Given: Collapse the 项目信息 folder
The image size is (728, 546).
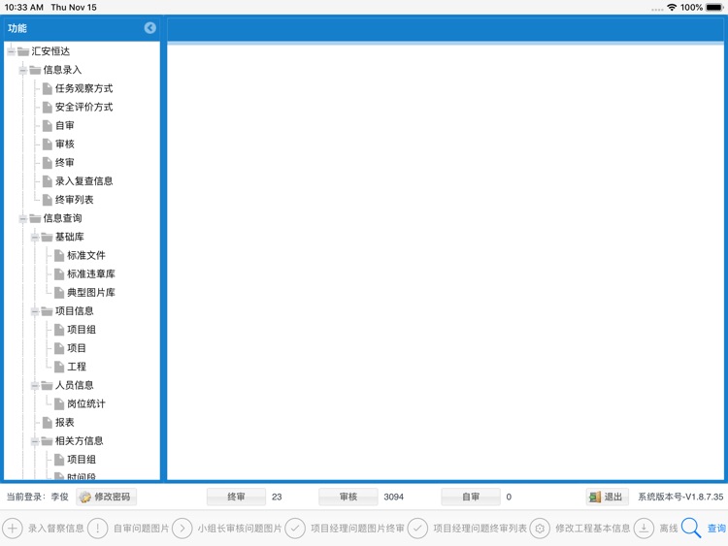Looking at the screenshot, I should pyautogui.click(x=35, y=311).
